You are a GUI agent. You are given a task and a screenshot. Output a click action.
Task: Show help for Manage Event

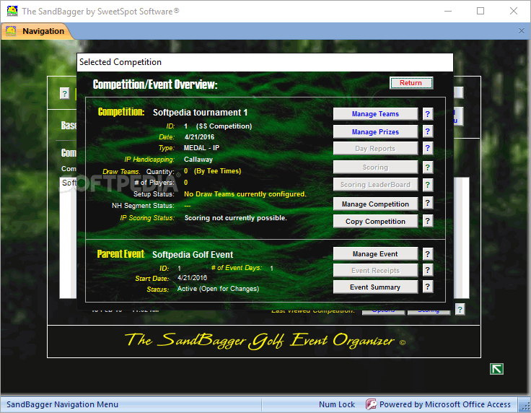pos(428,253)
